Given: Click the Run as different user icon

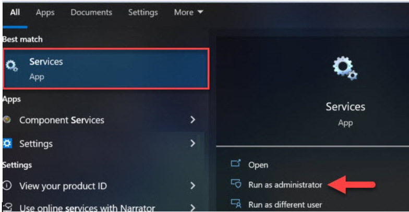Looking at the screenshot, I should 236,203.
